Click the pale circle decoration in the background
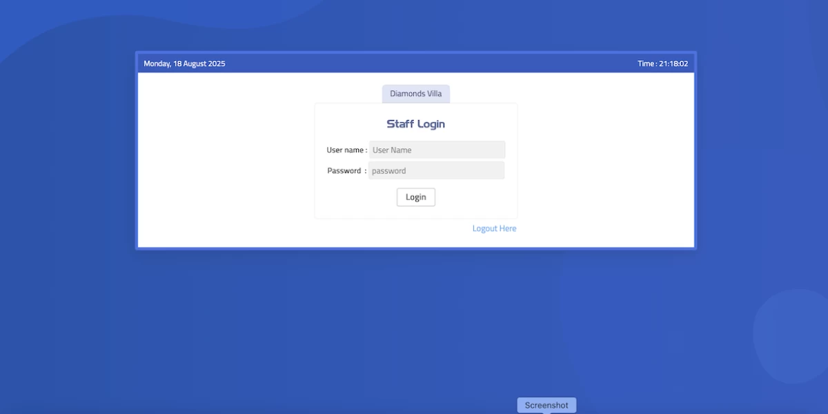The width and height of the screenshot is (828, 414). click(x=793, y=335)
